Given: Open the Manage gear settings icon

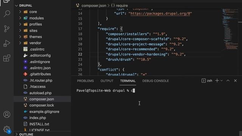Looking at the screenshot, I should [7, 129].
